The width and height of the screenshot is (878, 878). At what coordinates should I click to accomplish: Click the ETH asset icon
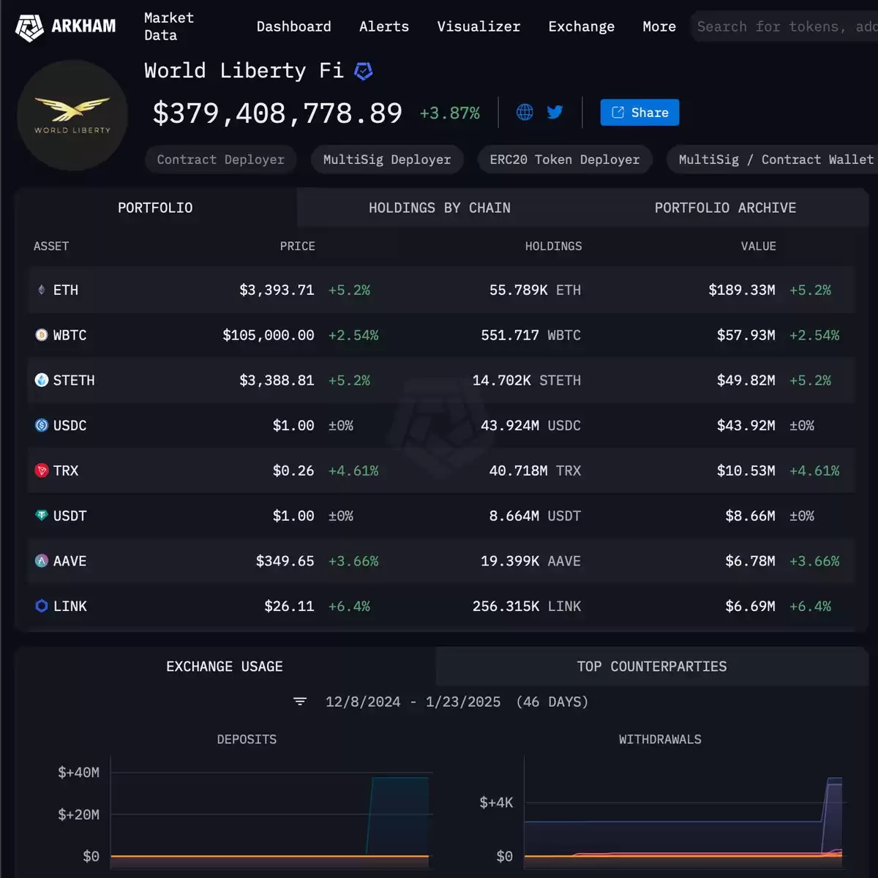tap(42, 290)
